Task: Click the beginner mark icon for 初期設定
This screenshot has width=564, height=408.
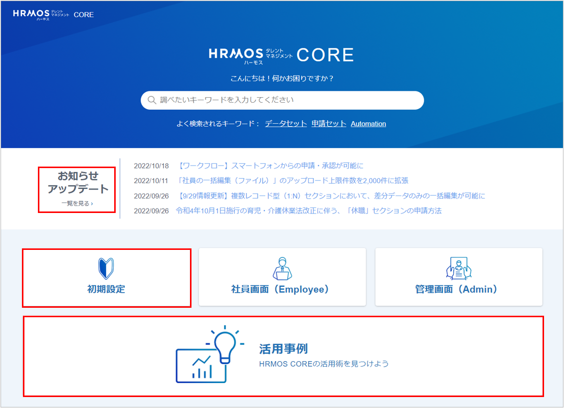Action: [106, 268]
